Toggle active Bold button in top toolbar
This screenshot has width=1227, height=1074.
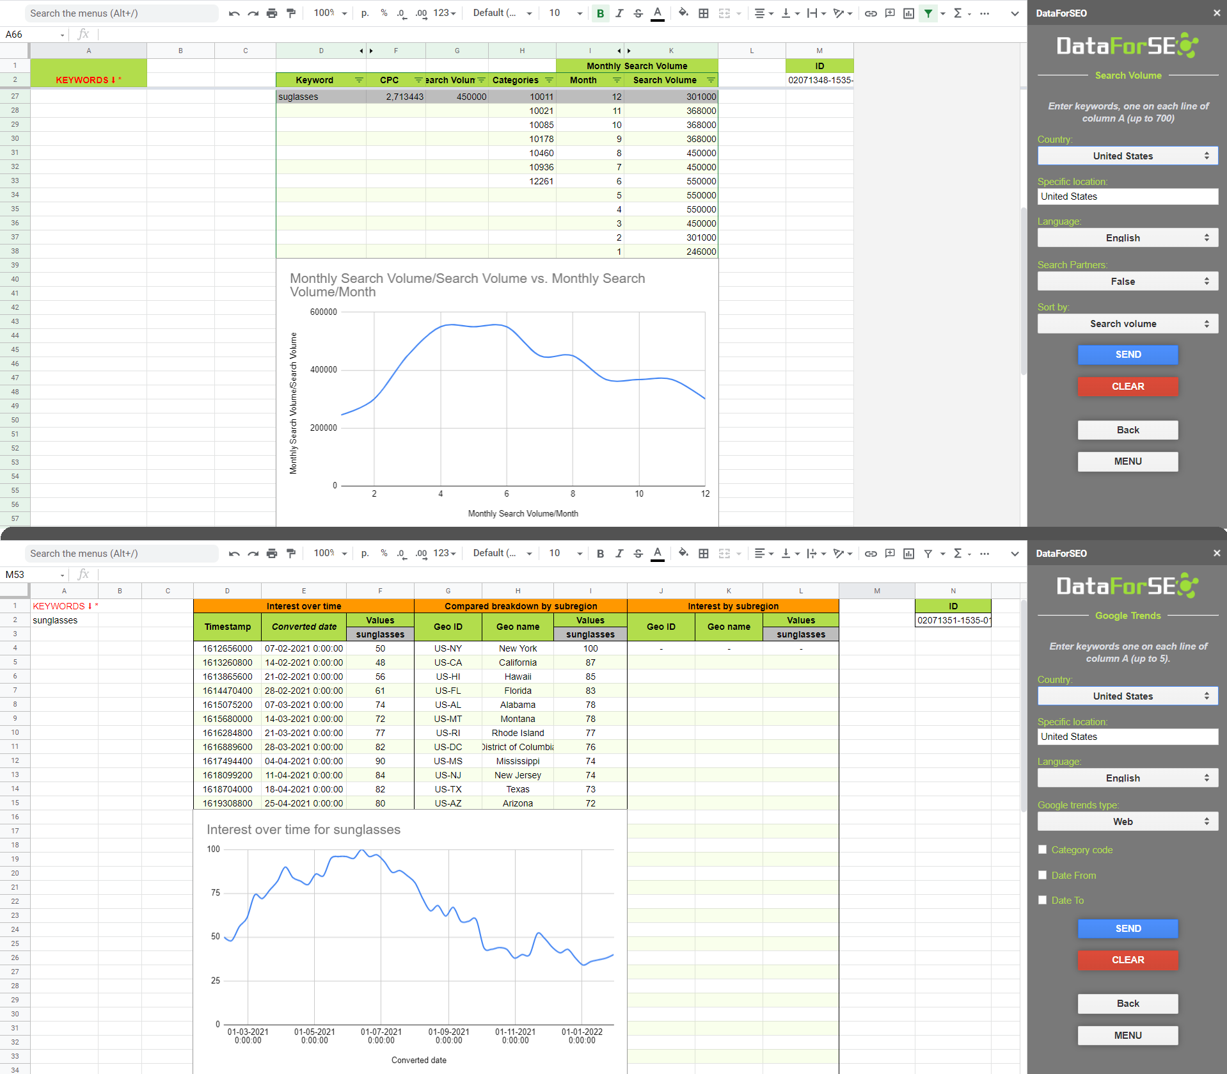point(600,13)
